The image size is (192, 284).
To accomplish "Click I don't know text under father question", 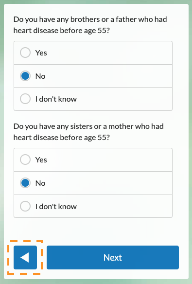I will pyautogui.click(x=56, y=99).
